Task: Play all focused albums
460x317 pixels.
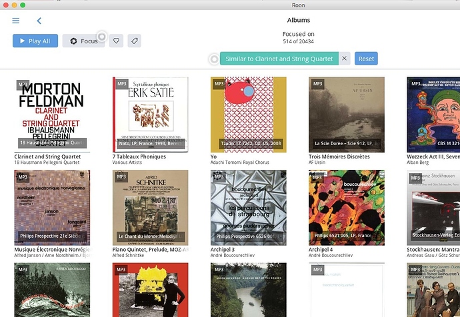Action: 35,41
